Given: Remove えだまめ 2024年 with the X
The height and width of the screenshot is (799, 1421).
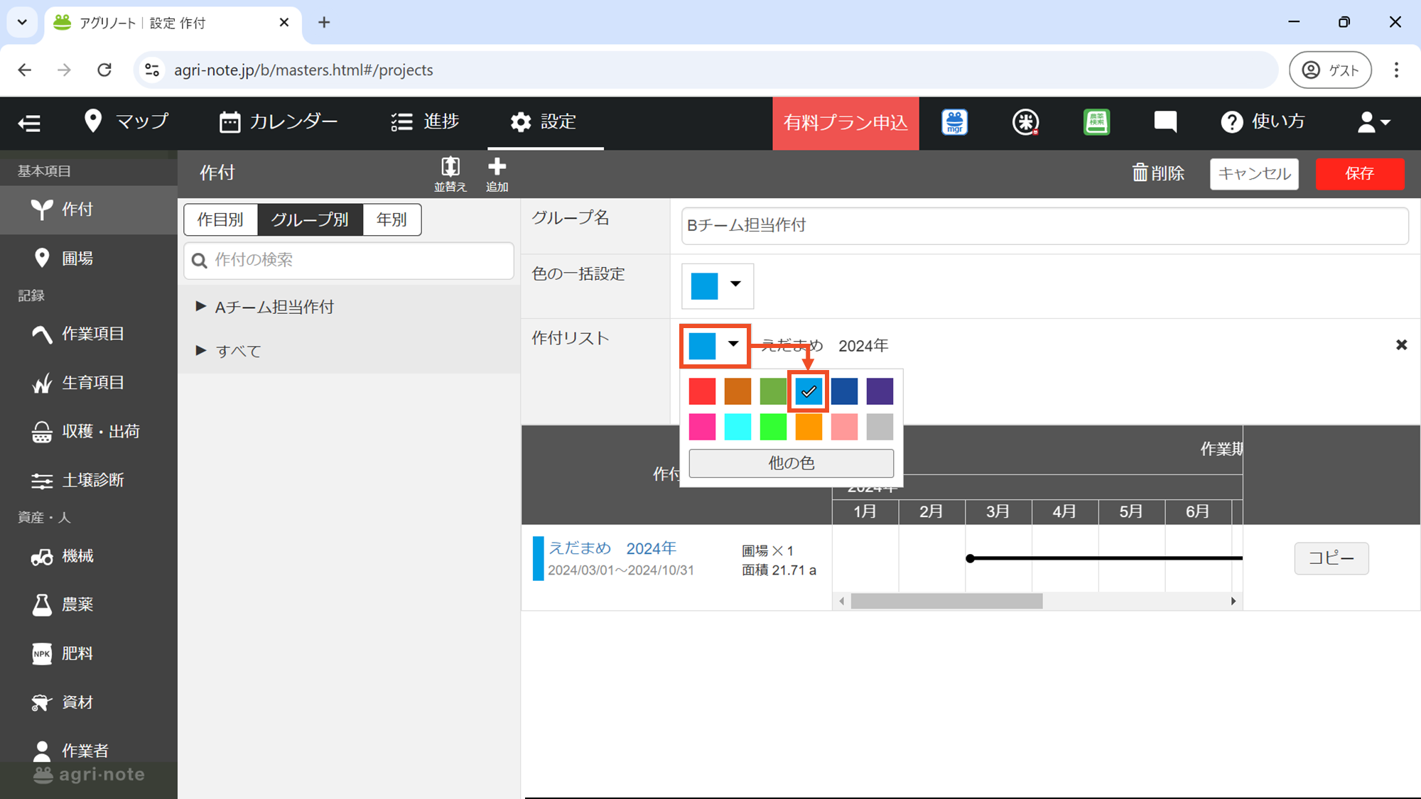Looking at the screenshot, I should pyautogui.click(x=1401, y=345).
